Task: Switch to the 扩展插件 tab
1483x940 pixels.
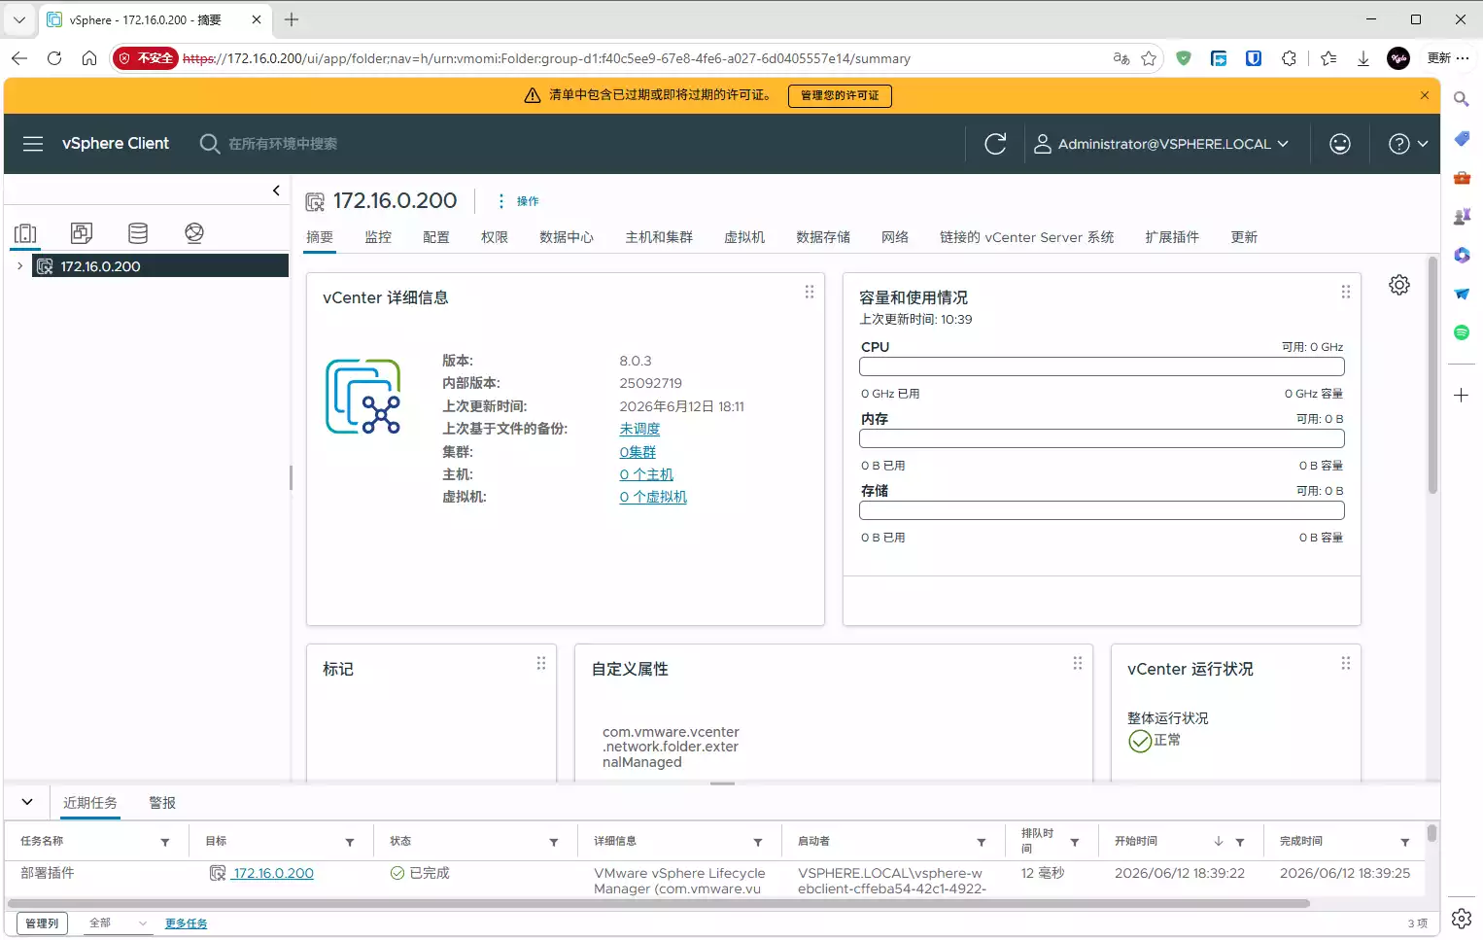Action: click(x=1172, y=237)
